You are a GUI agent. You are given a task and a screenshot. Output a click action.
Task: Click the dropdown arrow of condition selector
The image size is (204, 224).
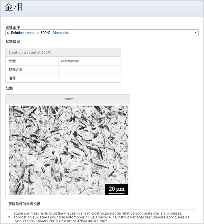point(196,33)
